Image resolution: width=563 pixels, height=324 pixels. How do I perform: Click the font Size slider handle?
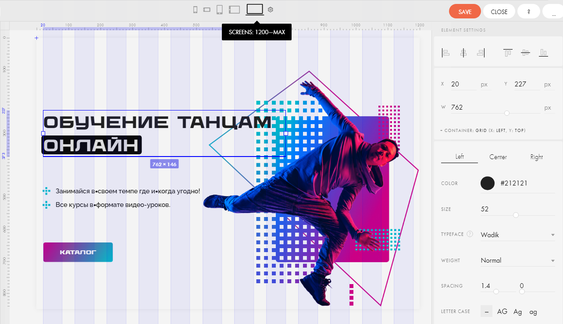[x=516, y=215]
